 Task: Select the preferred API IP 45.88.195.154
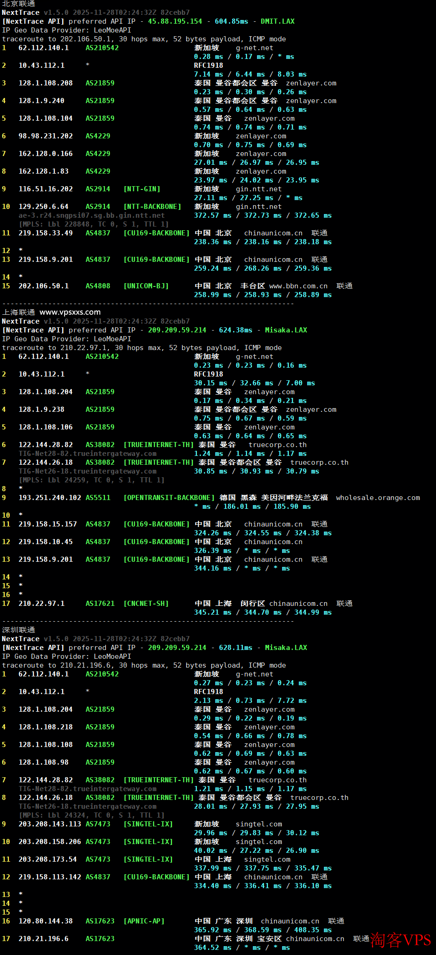[x=175, y=21]
